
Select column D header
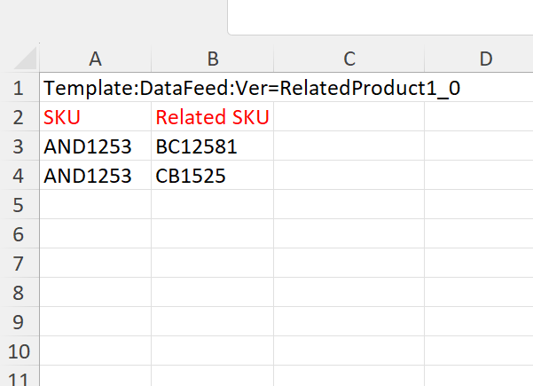pyautogui.click(x=479, y=59)
